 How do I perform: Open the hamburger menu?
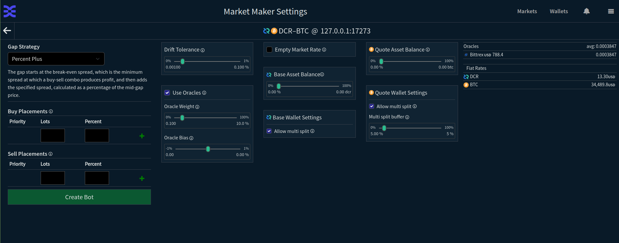click(611, 11)
